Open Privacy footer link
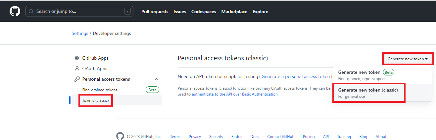The width and height of the screenshot is (436, 140). tap(195, 136)
